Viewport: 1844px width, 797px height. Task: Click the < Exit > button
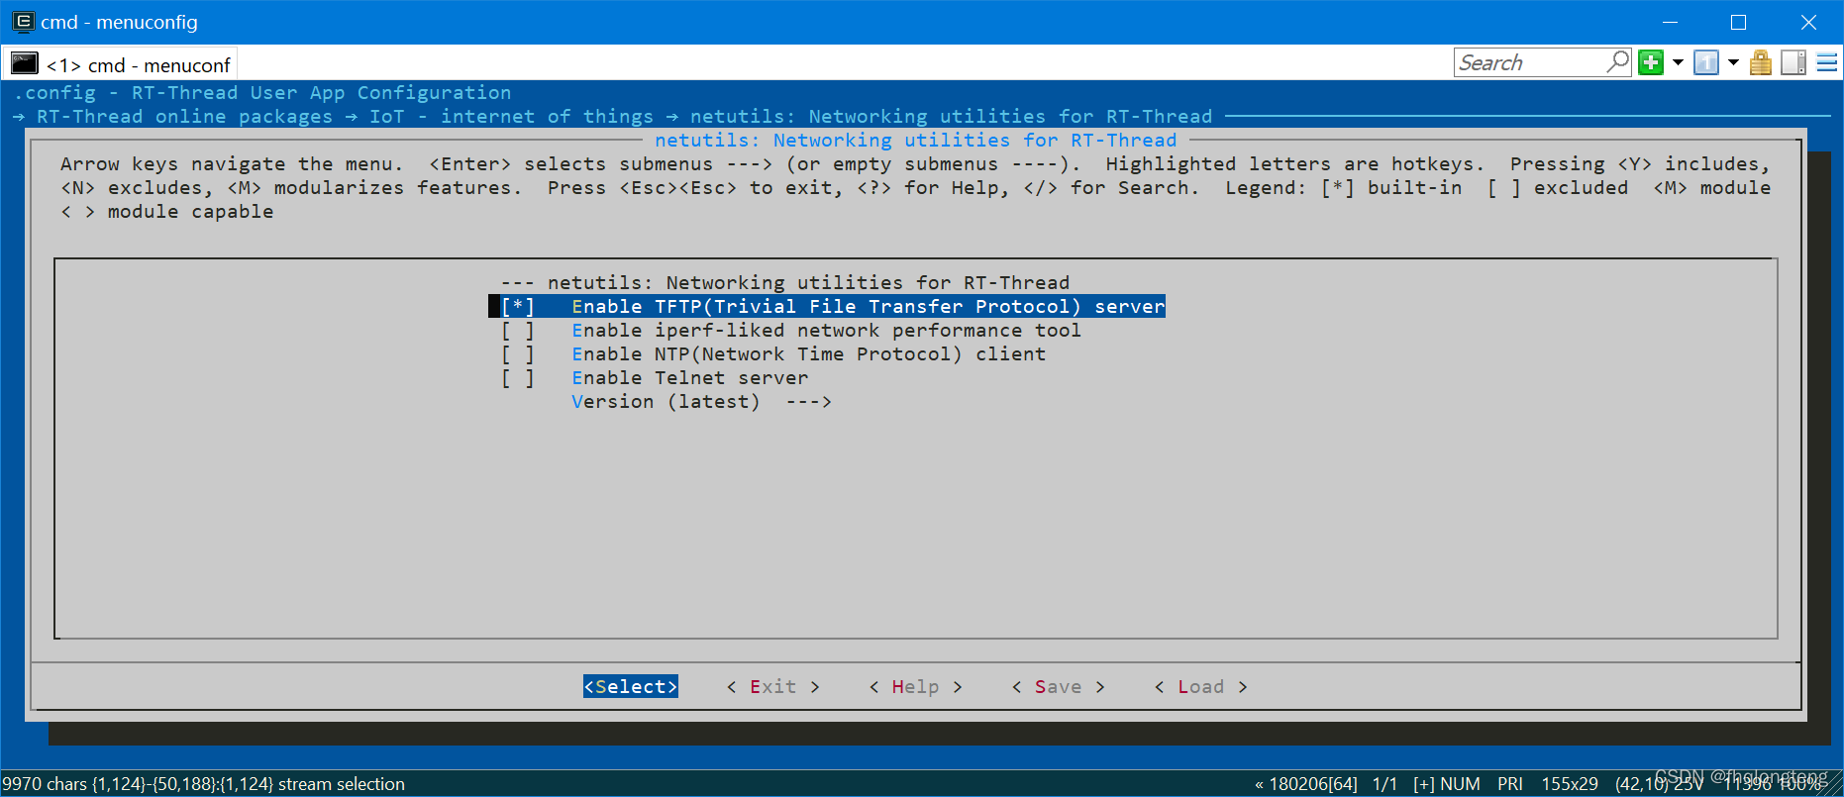(x=773, y=686)
